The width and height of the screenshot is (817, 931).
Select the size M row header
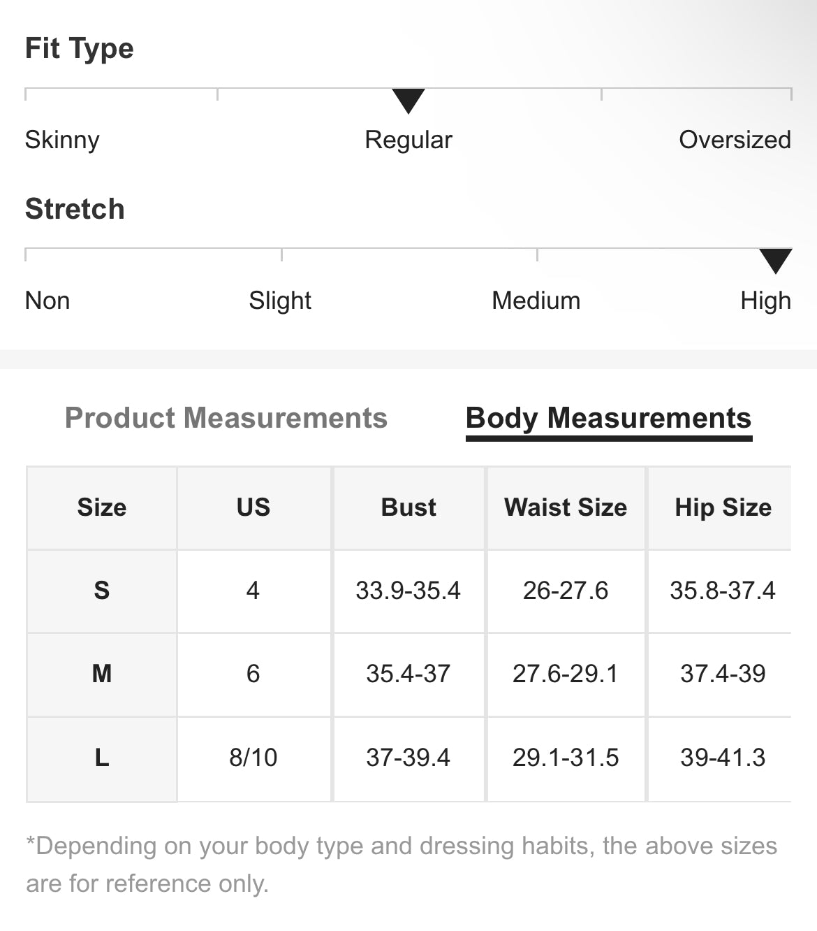pos(102,674)
